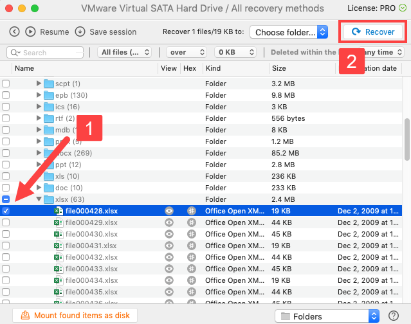The height and width of the screenshot is (324, 411).
Task: Click the back arrow circle icon
Action: click(14, 32)
